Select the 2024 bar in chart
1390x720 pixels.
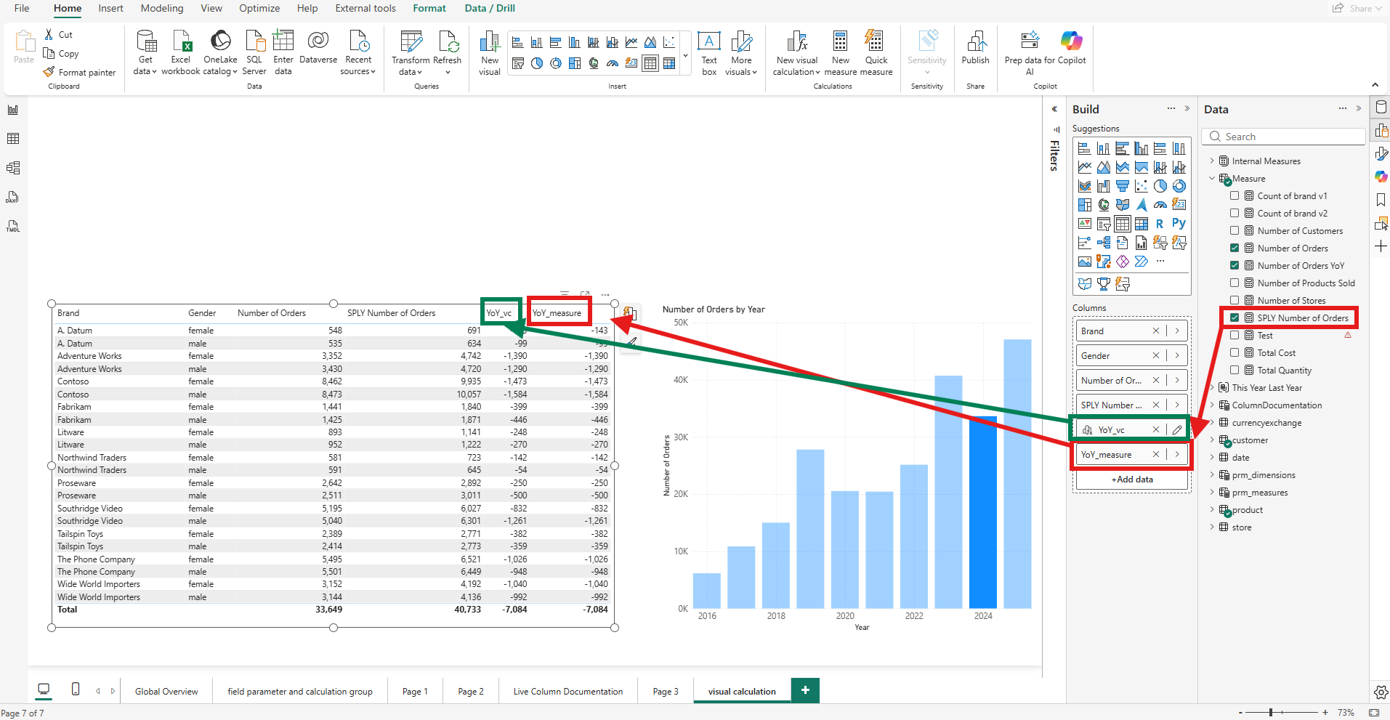[x=983, y=512]
